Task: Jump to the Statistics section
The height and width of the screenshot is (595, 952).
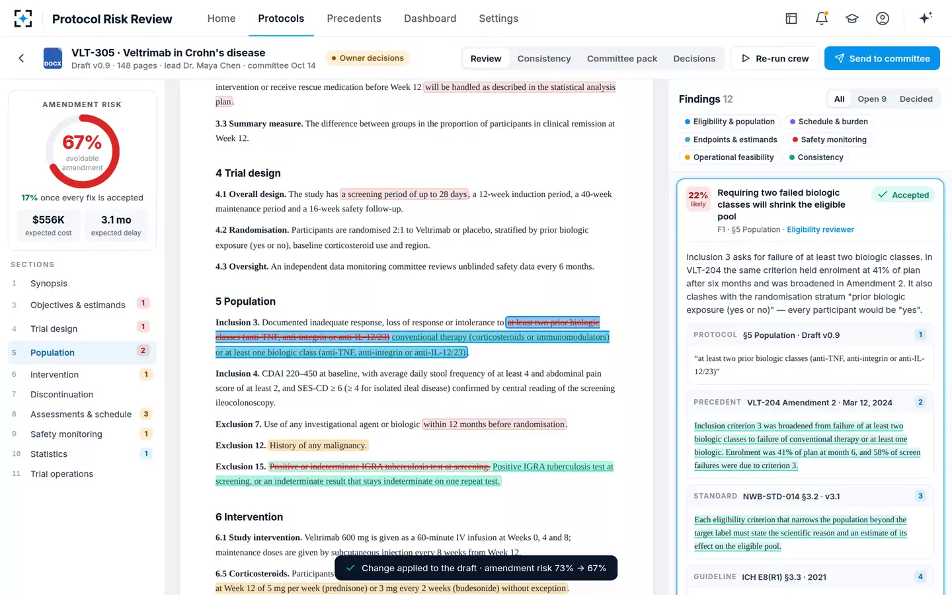Action: coord(83,454)
